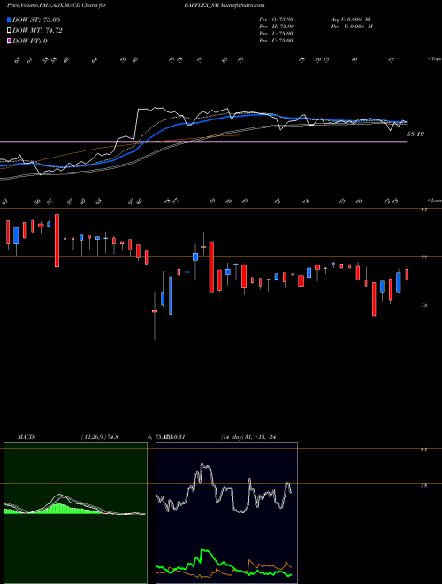Click the Pre C: 75.00 value
Screen dimensions: 442x584
click(276, 41)
